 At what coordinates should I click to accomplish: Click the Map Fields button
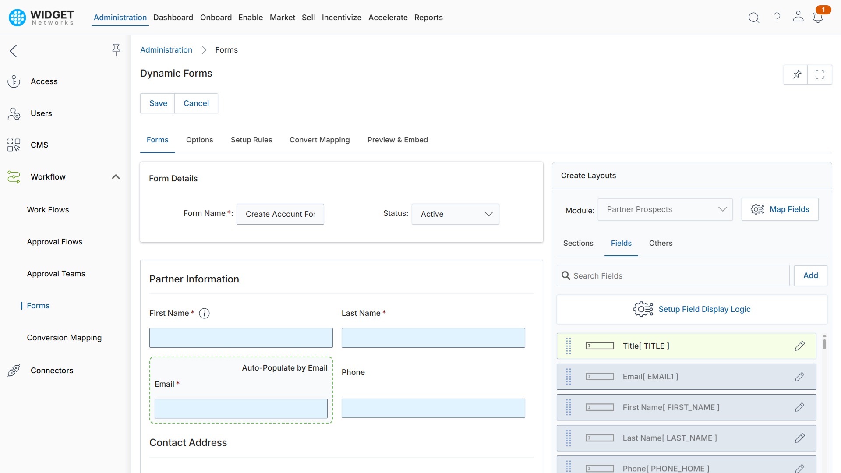pyautogui.click(x=780, y=209)
